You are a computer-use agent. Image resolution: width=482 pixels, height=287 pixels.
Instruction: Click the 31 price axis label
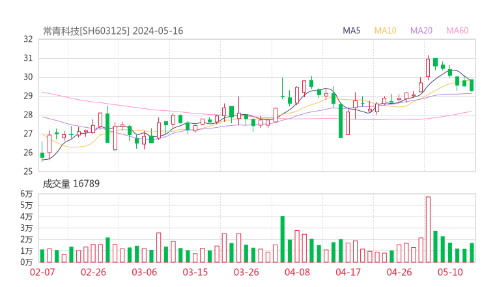point(28,58)
